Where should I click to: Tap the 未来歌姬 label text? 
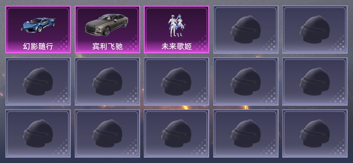[x=176, y=46]
